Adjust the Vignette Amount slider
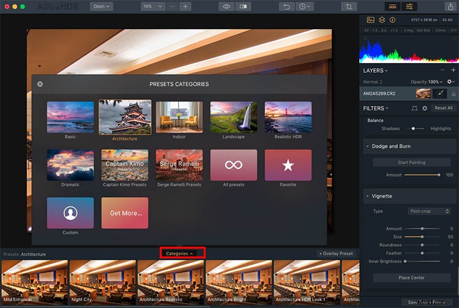The width and height of the screenshot is (459, 308). coord(422,228)
